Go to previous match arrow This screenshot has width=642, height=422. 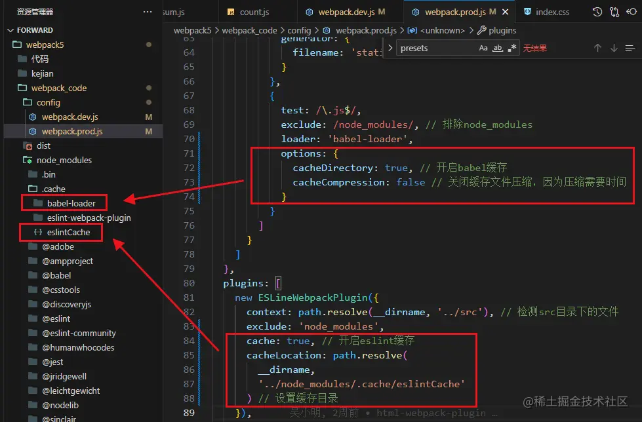pyautogui.click(x=597, y=48)
